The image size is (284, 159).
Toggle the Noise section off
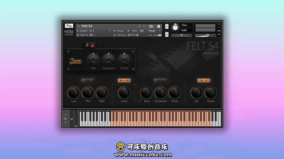pos(204,80)
